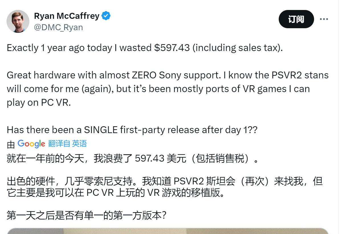
Task: Open the @DMC_Ryan handle link
Action: [58, 27]
